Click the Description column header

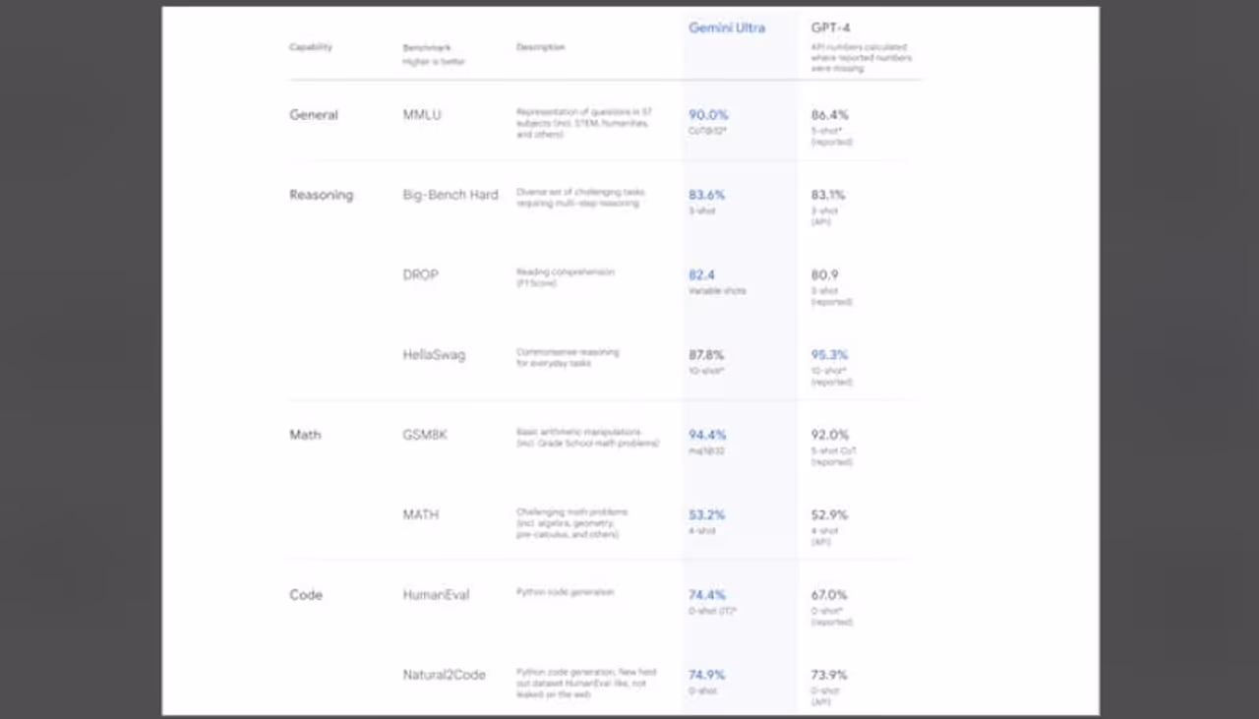[541, 47]
